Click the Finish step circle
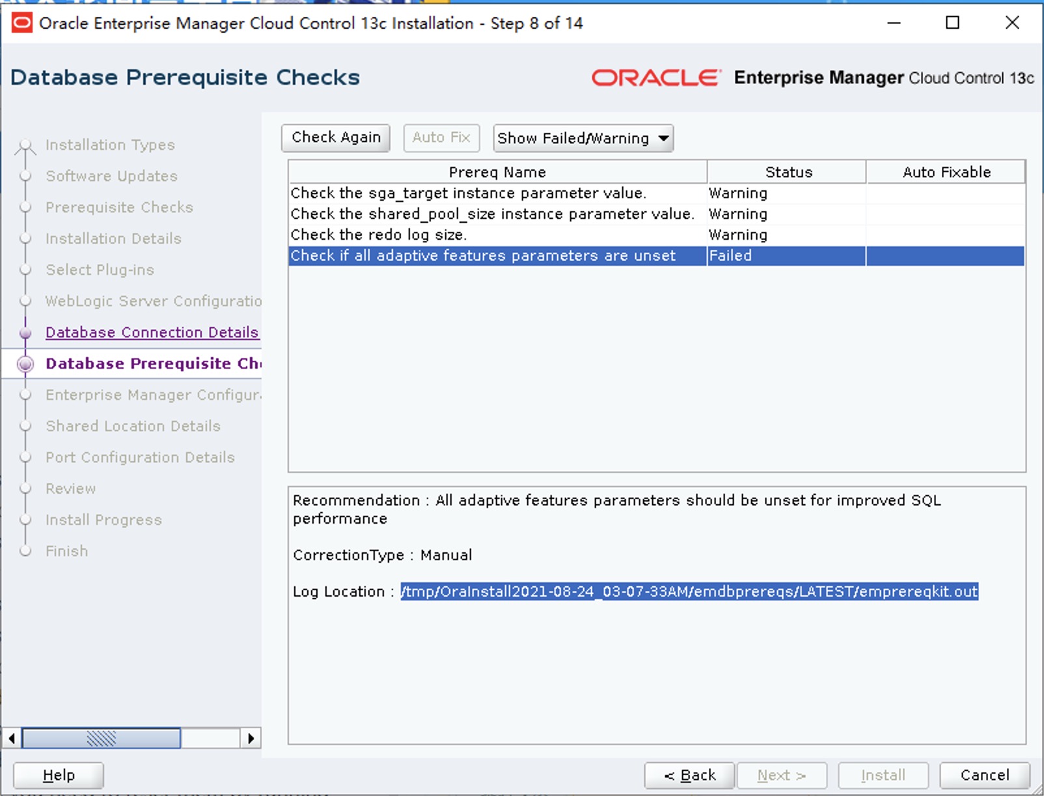Screen dimensions: 1044x796 pos(25,550)
